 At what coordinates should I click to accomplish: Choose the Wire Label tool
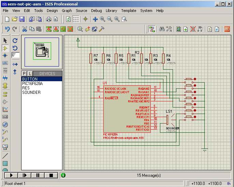click(x=5, y=63)
